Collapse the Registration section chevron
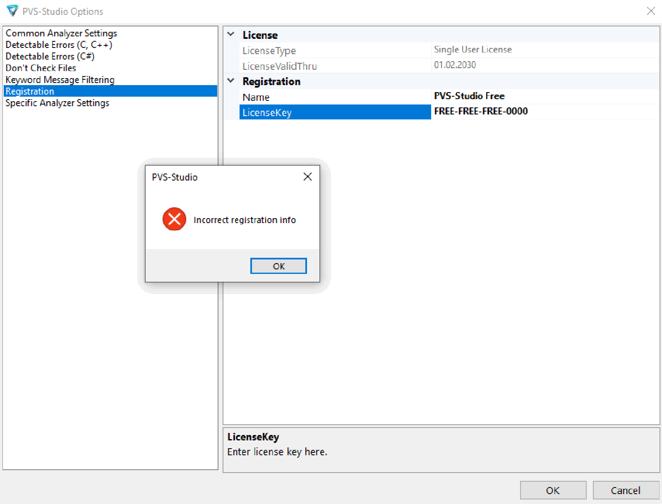 [x=231, y=81]
